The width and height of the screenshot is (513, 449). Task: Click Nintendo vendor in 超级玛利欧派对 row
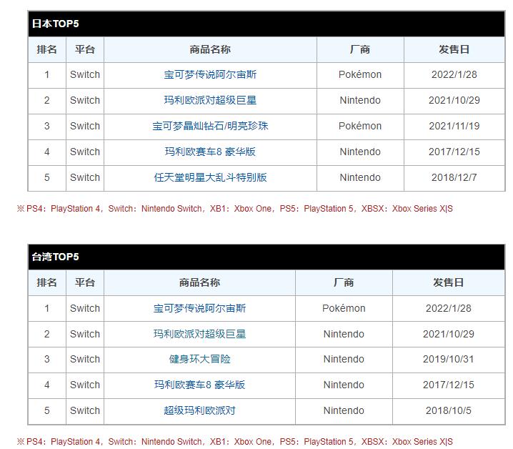pyautogui.click(x=344, y=410)
